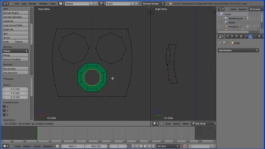Toggle Armature selectability arrow icon
This screenshot has width=265, height=149.
tap(254, 26)
